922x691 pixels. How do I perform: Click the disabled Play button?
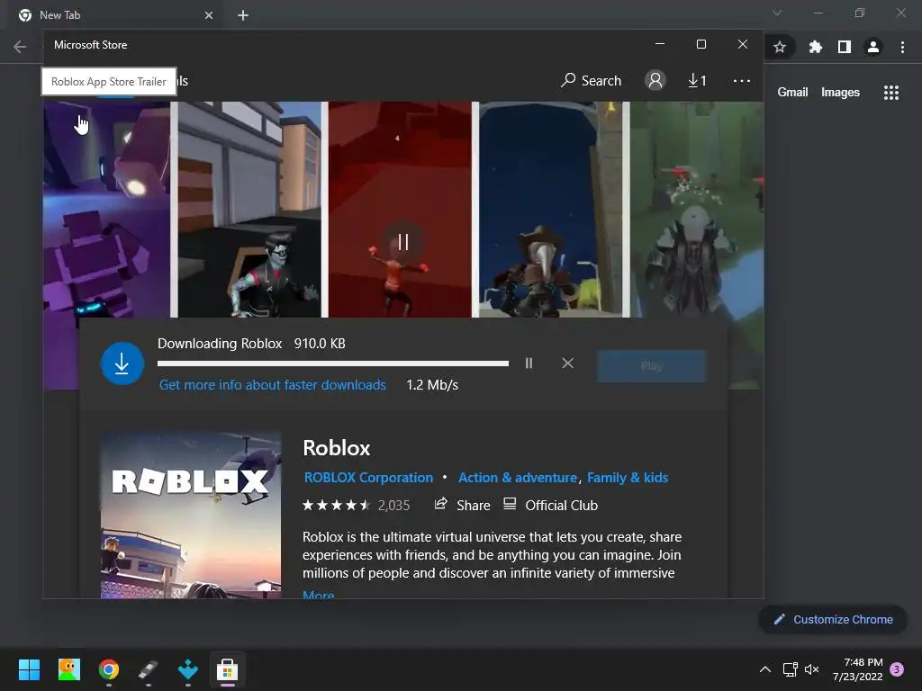[652, 366]
